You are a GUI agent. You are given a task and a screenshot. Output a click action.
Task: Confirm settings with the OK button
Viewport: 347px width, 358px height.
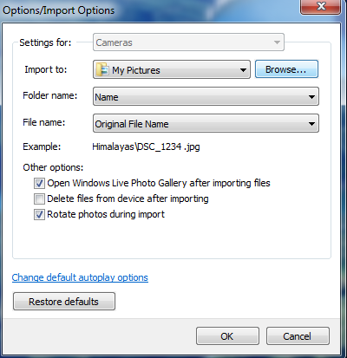227,336
